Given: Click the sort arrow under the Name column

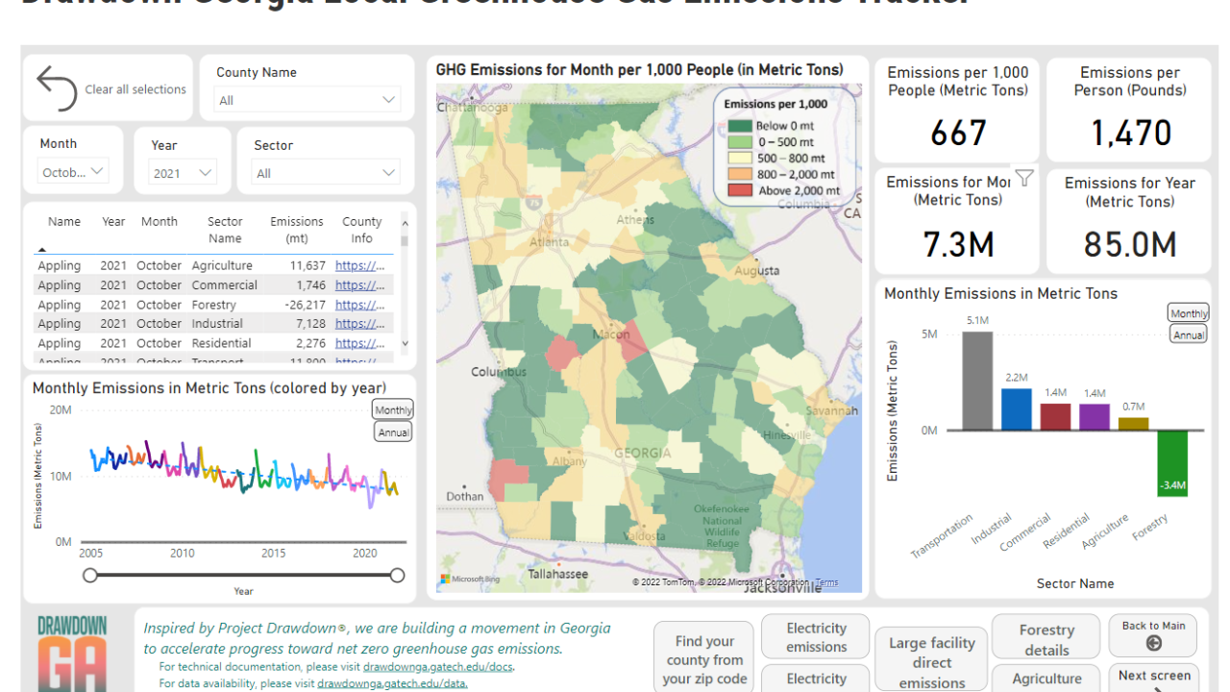Looking at the screenshot, I should point(41,250).
